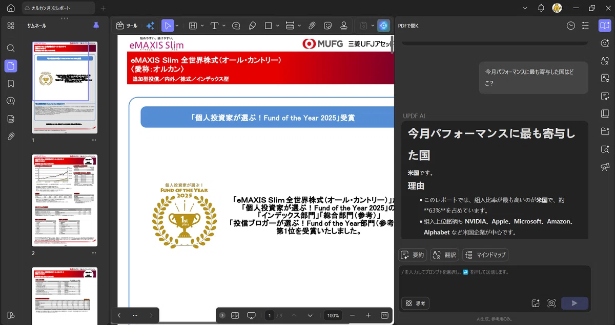Select the rectangle shape tool
Screen dimensions: 615x325
pyautogui.click(x=269, y=26)
